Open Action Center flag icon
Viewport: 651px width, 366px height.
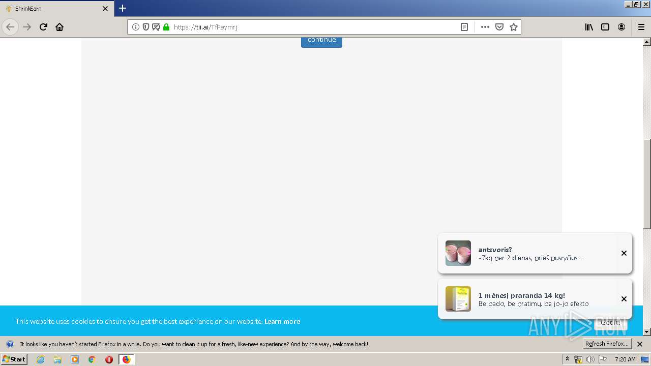(603, 359)
